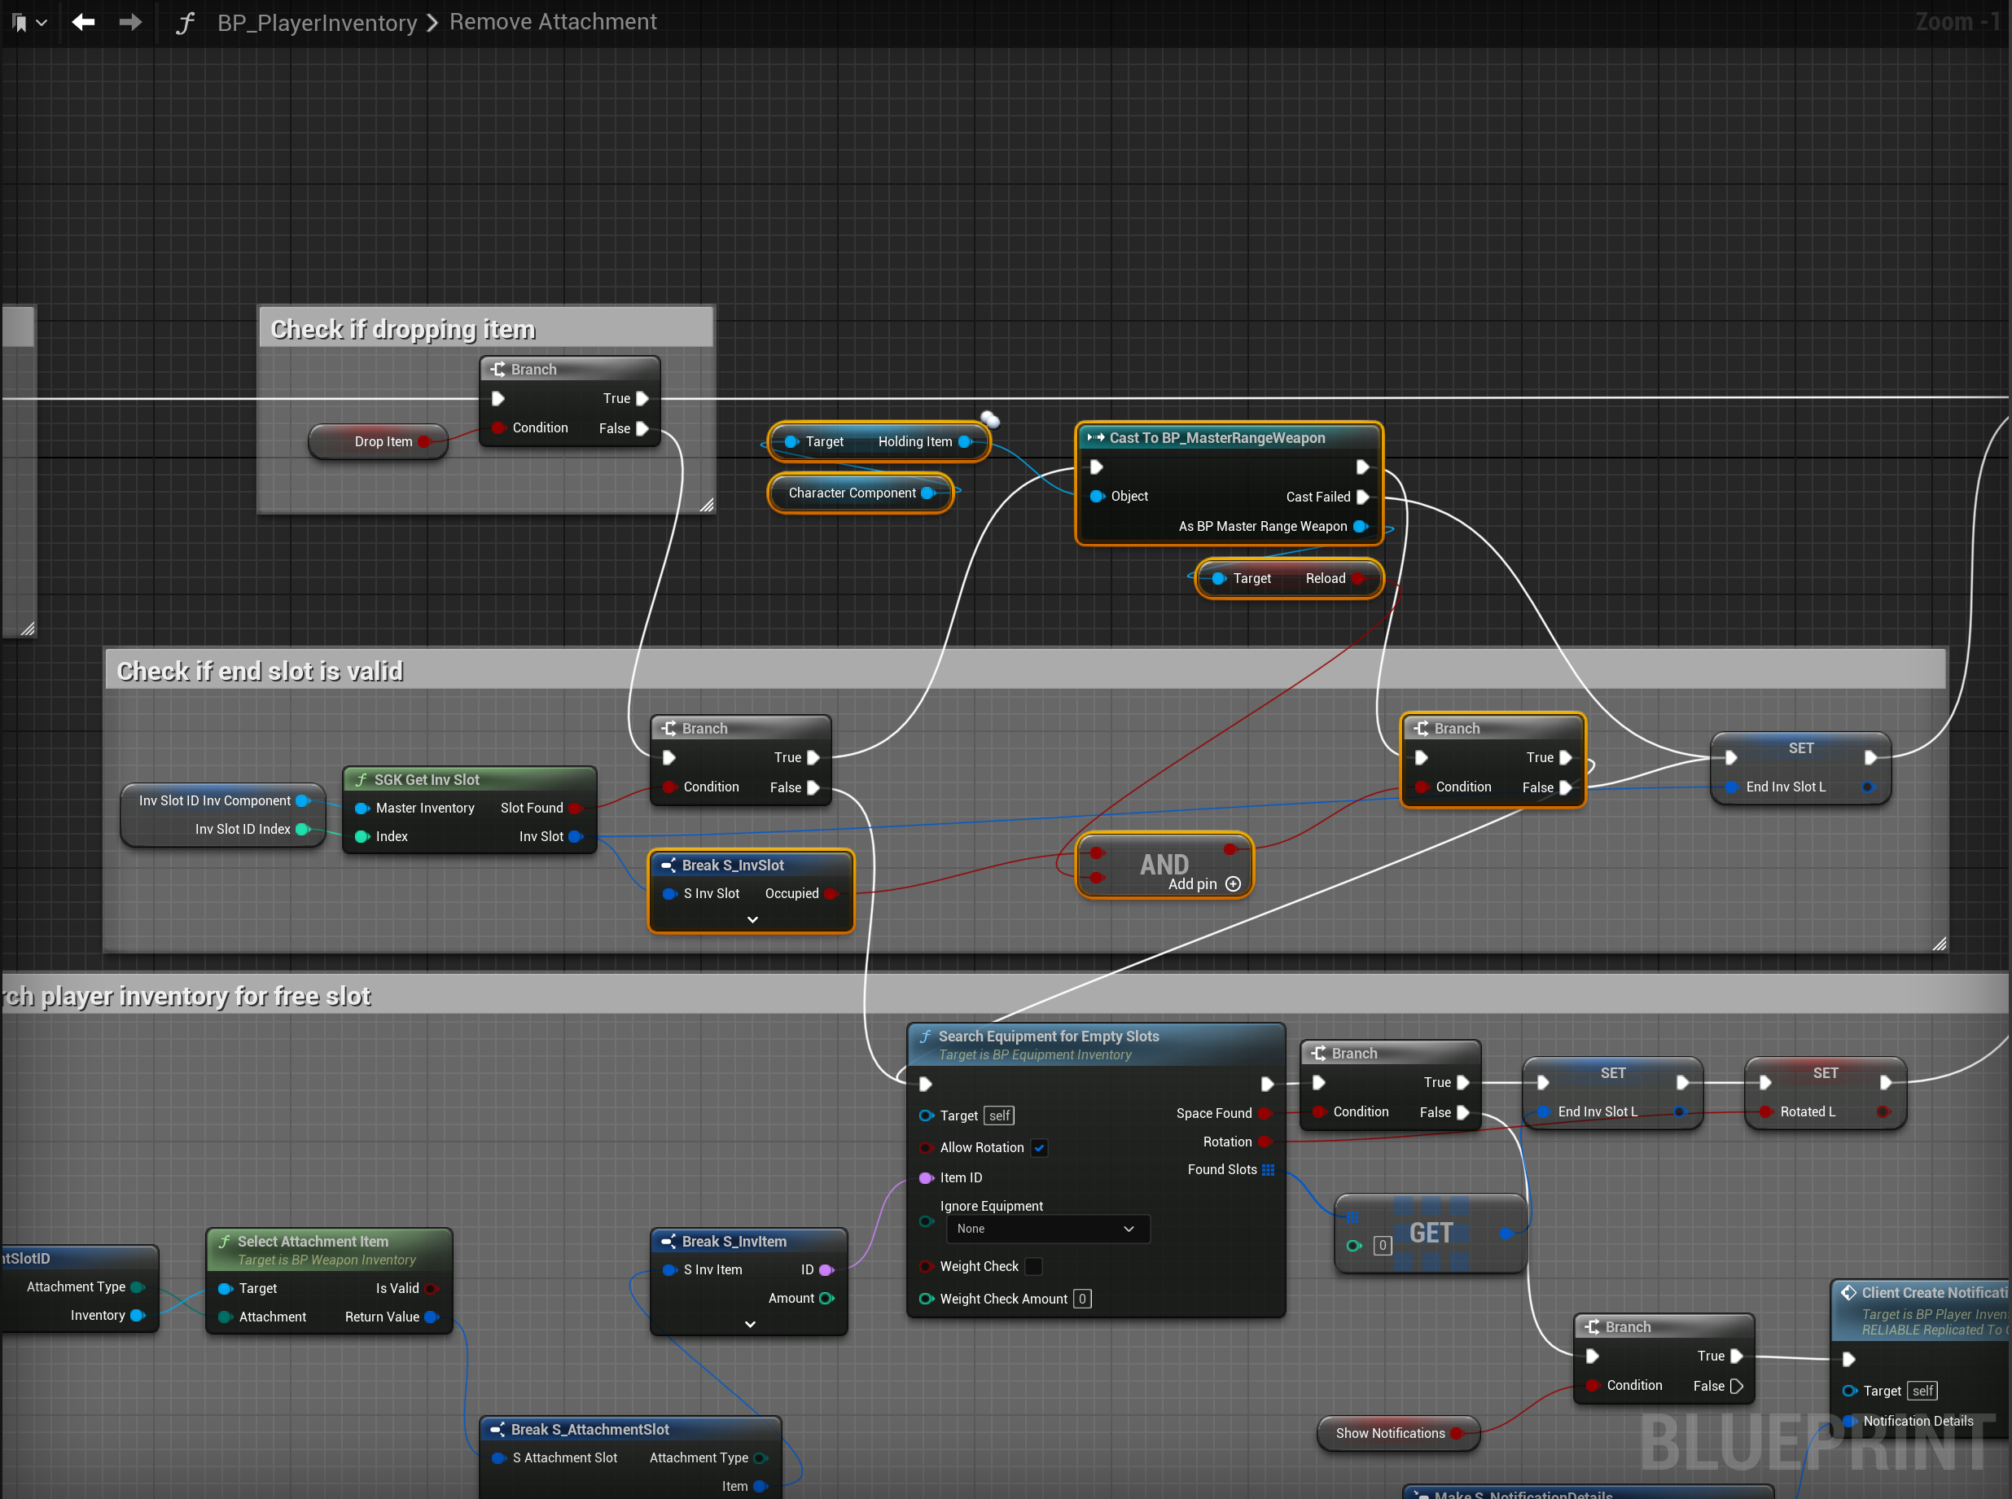This screenshot has height=1499, width=2012.
Task: Open the Ignore Equipment None dropdown
Action: (1046, 1229)
